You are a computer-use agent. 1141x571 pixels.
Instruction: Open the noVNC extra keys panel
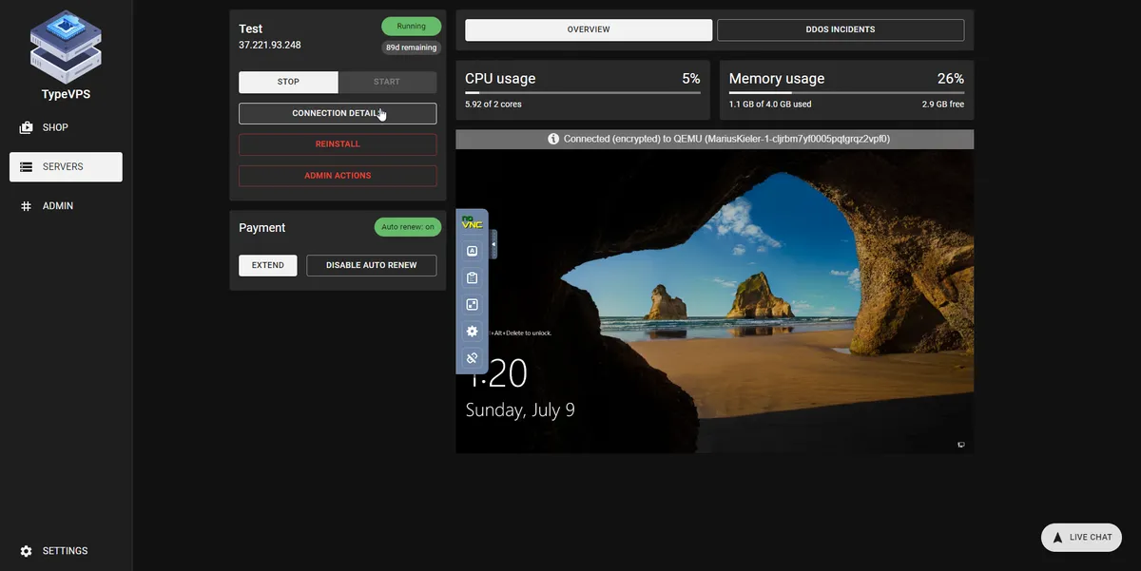point(472,249)
